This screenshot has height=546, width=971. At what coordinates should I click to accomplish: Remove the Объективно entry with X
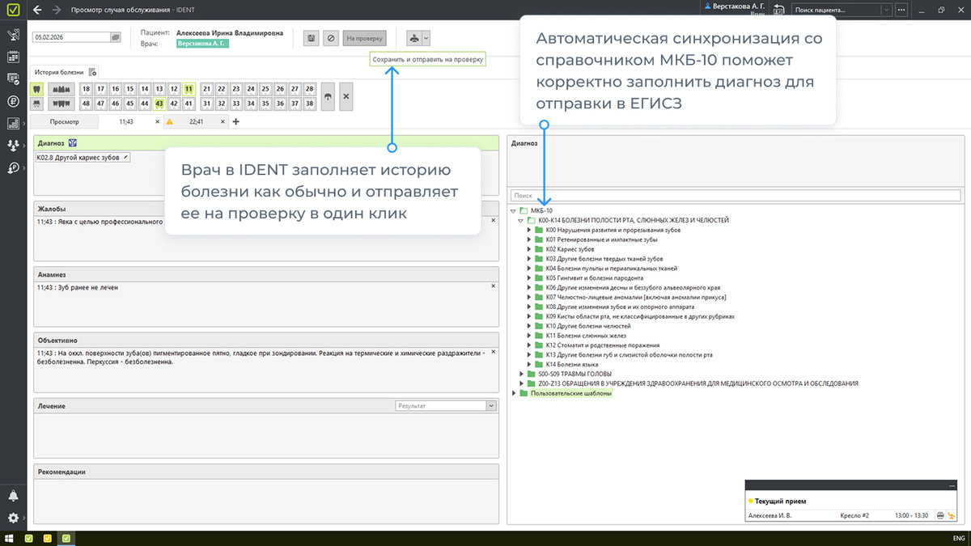click(494, 353)
